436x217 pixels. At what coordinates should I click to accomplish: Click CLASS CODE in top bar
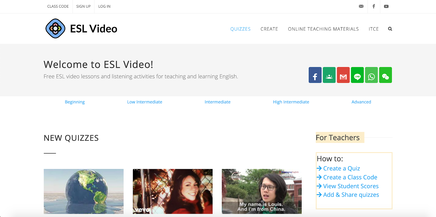click(58, 6)
